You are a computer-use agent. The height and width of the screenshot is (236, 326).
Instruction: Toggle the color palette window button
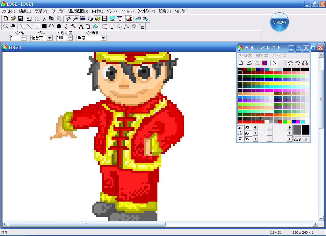[98, 19]
